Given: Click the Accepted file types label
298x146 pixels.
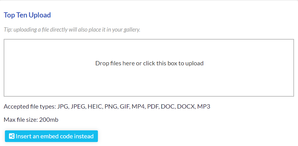Looking at the screenshot, I should coord(29,107).
